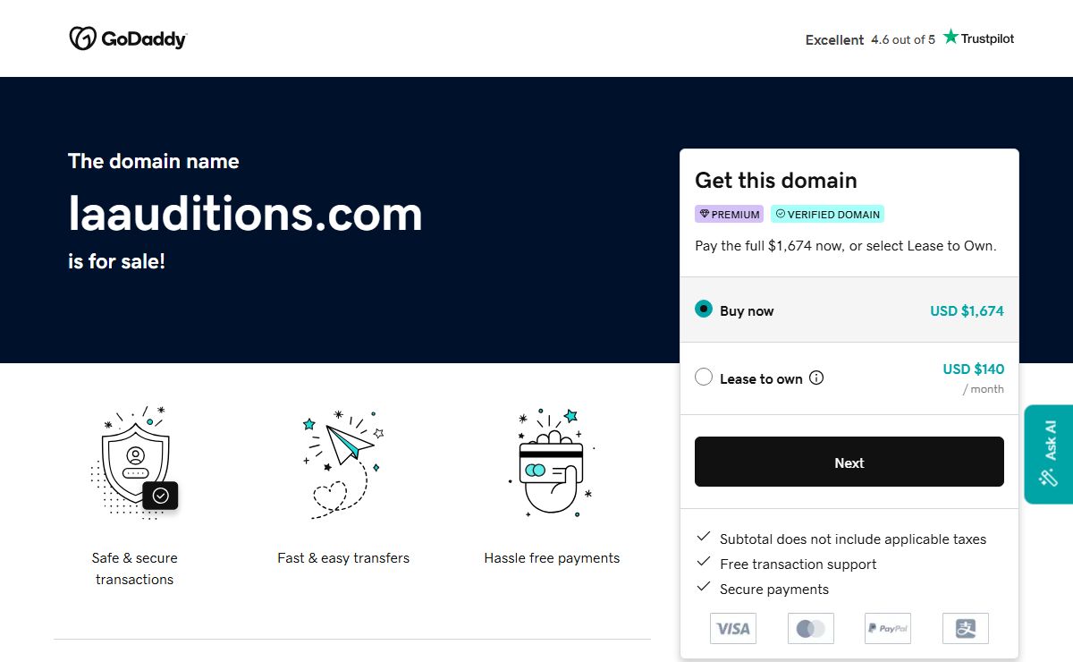
Task: Click the PREMIUM badge
Action: pos(730,215)
